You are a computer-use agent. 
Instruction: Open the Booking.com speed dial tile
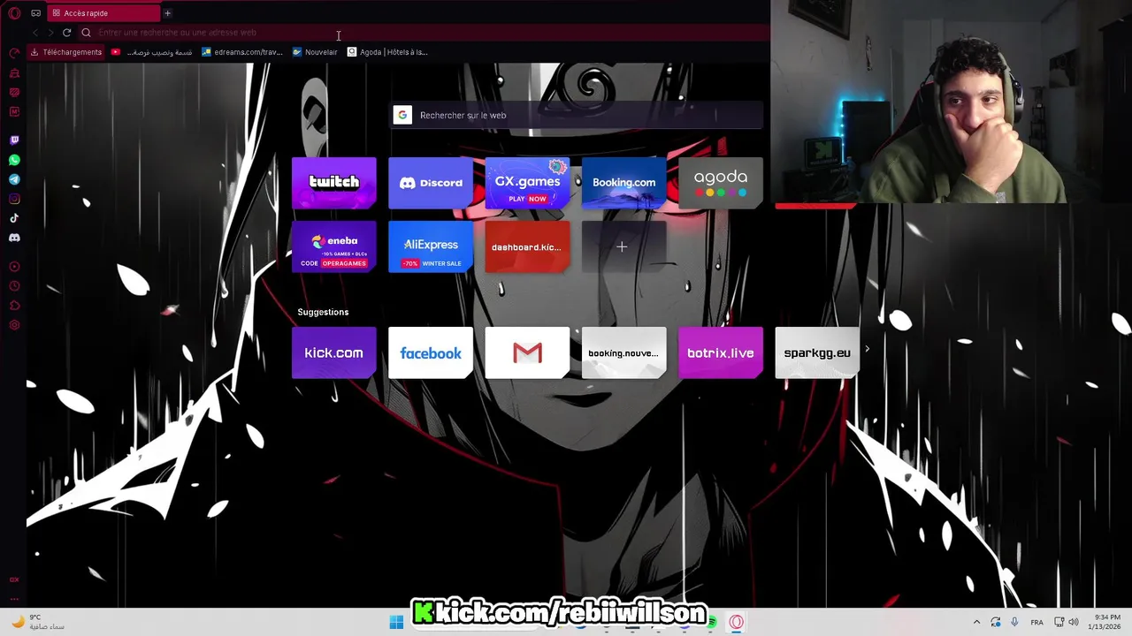point(623,183)
